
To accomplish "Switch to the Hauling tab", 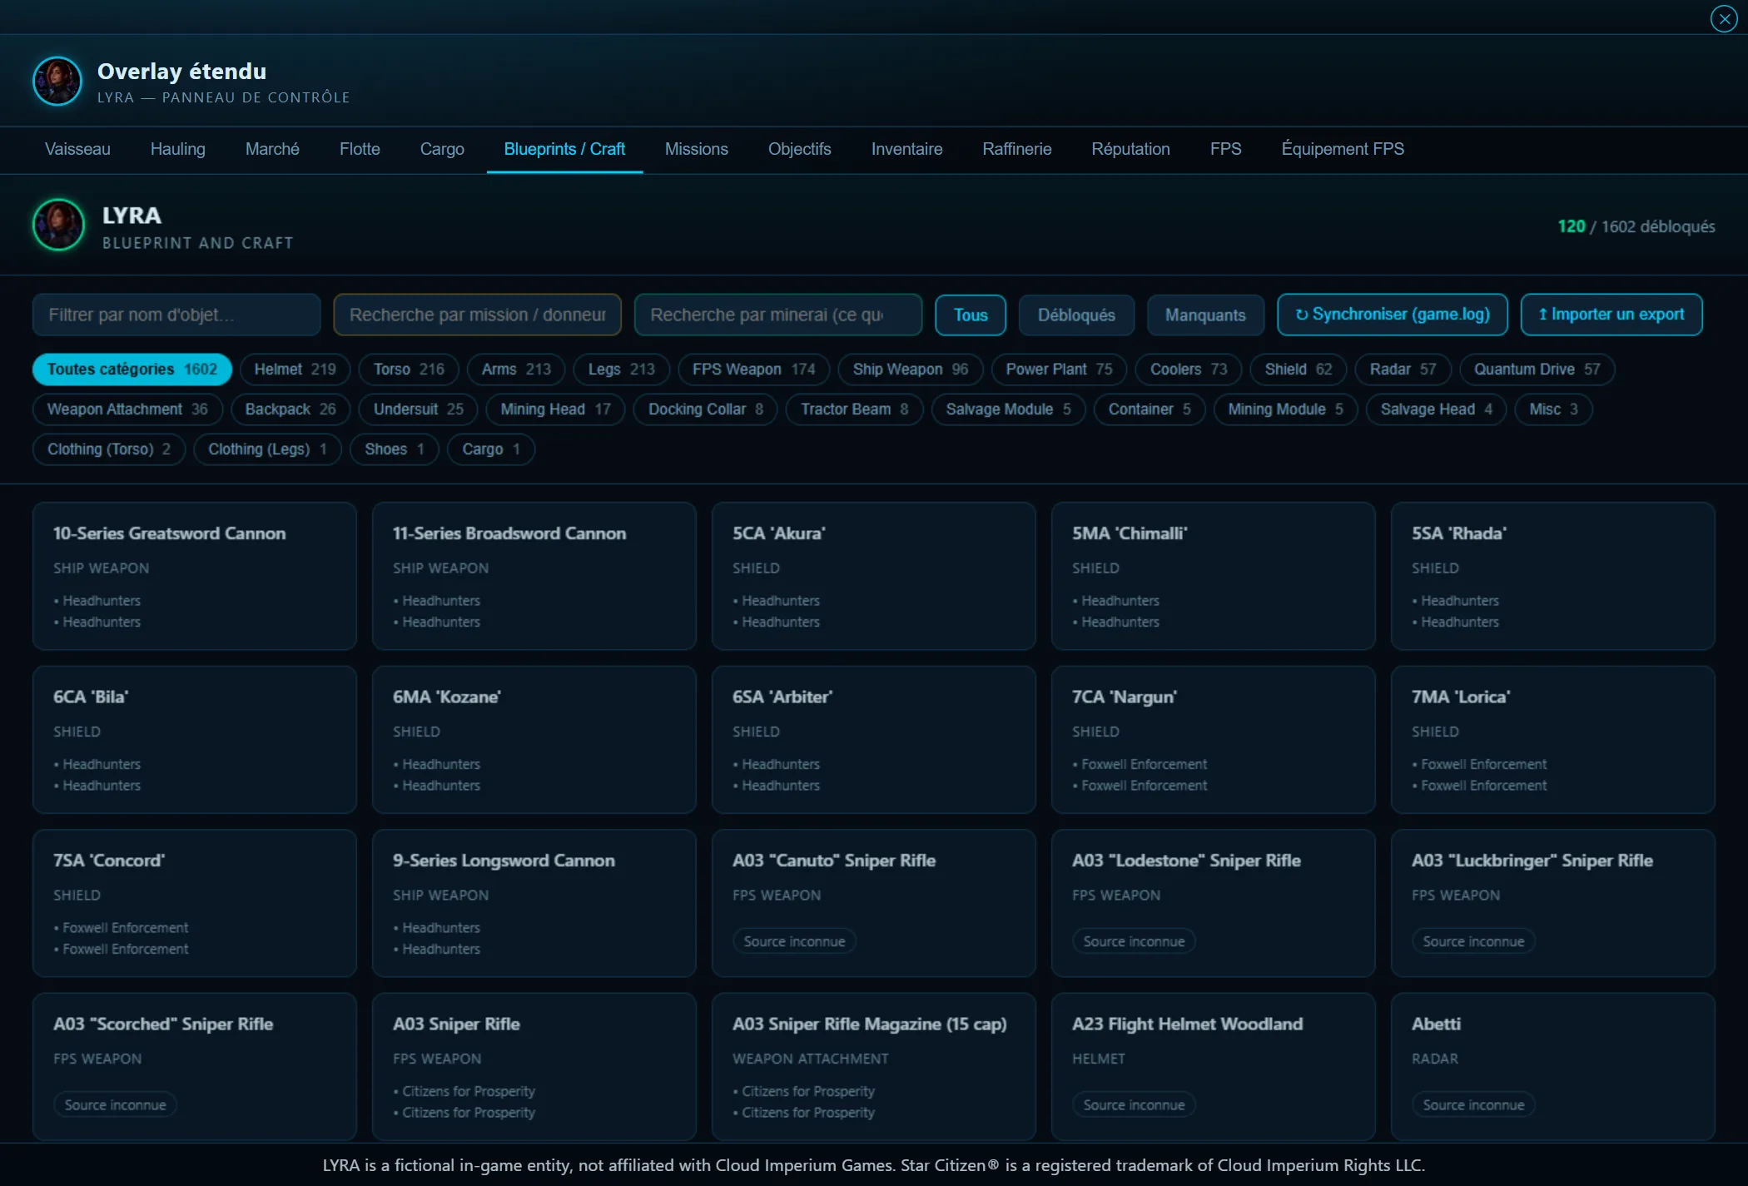I will (177, 149).
